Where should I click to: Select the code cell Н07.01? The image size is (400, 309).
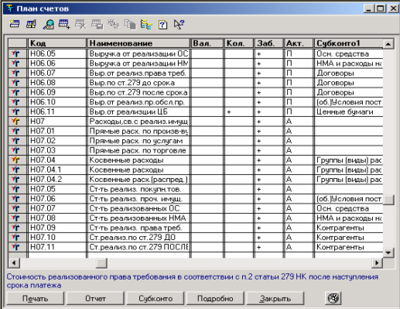tap(57, 131)
